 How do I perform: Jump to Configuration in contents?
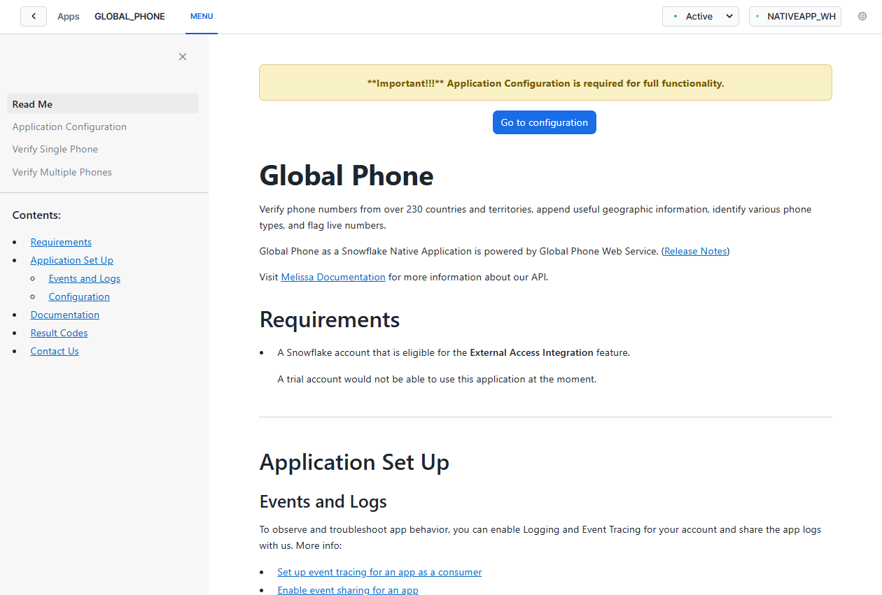[79, 296]
